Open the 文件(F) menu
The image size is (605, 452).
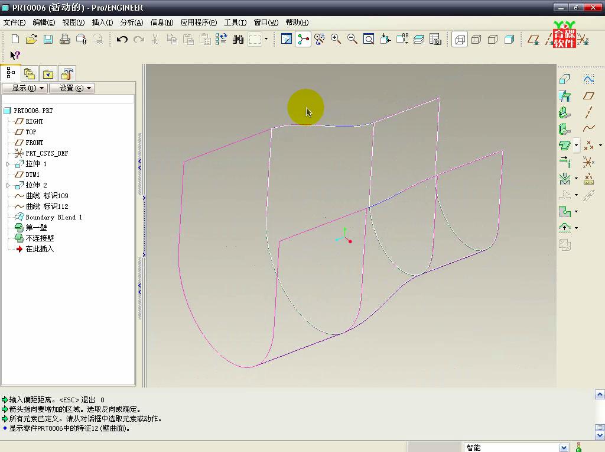[x=14, y=22]
